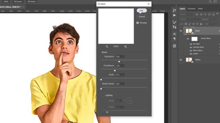This screenshot has width=220, height=123.
Task: Open the Adjustments panel icon
Action: [x=174, y=45]
